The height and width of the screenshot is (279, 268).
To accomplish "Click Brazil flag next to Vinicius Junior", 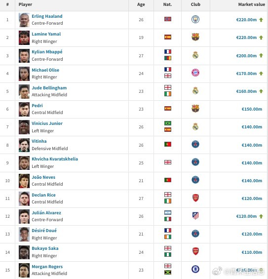I will tap(168, 123).
